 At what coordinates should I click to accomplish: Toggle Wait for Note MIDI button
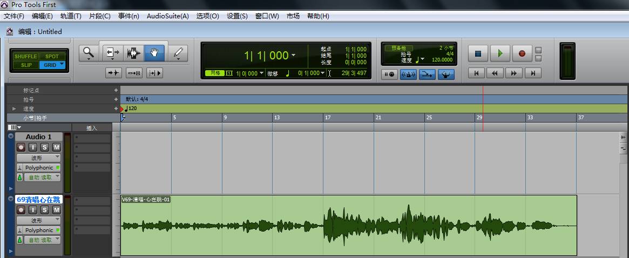(389, 74)
